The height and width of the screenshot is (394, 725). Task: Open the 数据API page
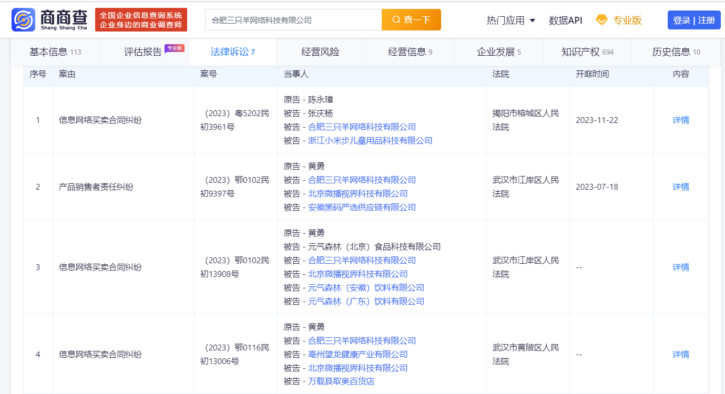[565, 20]
